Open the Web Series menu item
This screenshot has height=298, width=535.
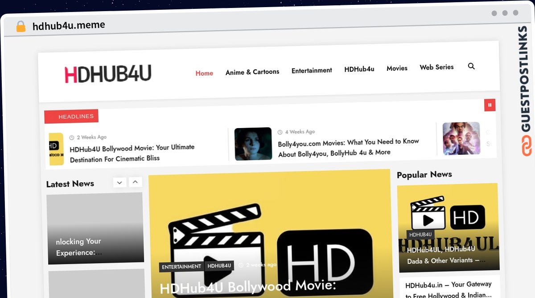[436, 67]
